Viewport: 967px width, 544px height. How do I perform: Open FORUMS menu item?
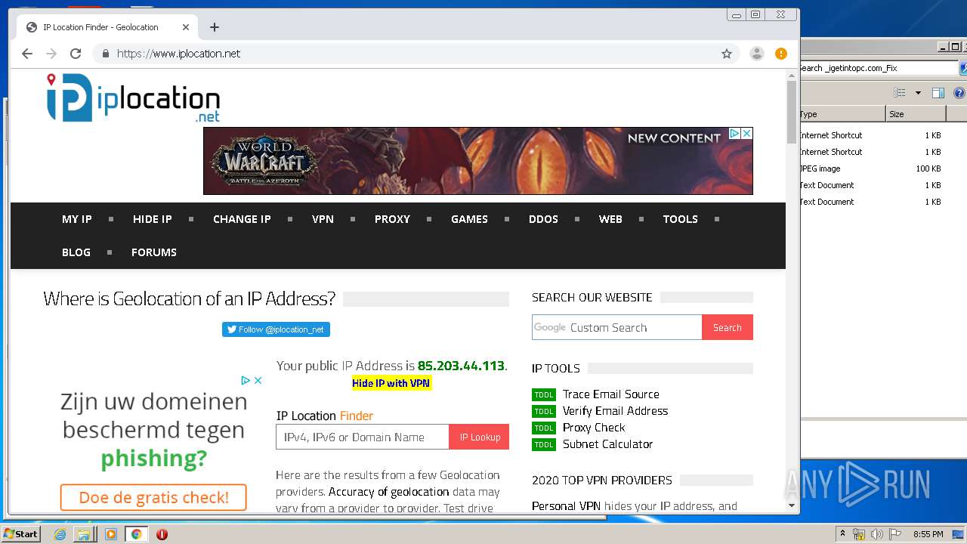[x=154, y=252]
